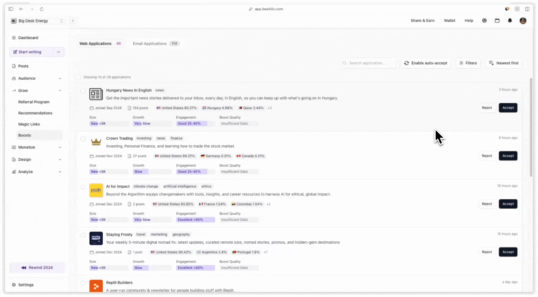The width and height of the screenshot is (538, 297).
Task: Open the Dashboard page
Action: (28, 38)
